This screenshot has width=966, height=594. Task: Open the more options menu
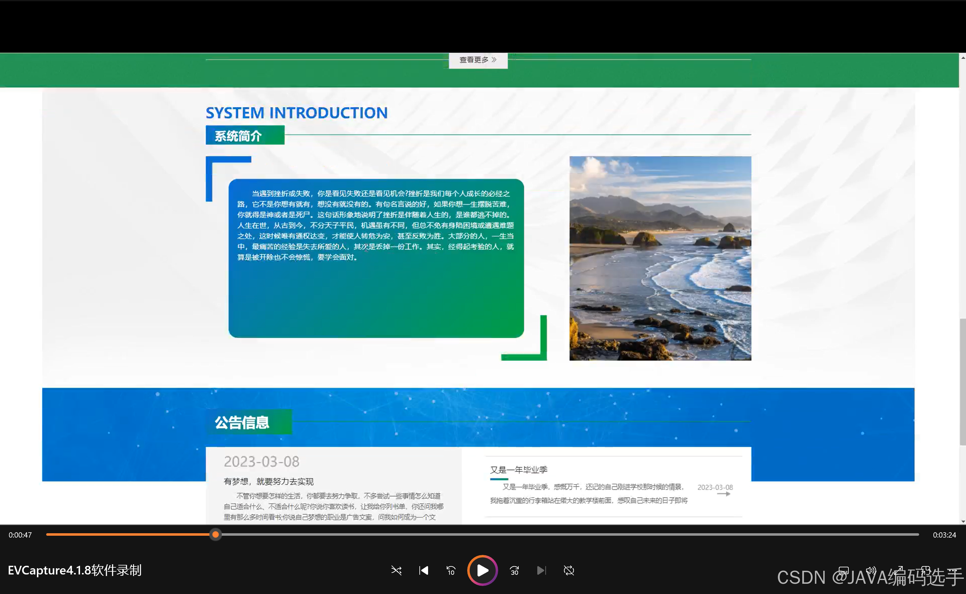953,570
